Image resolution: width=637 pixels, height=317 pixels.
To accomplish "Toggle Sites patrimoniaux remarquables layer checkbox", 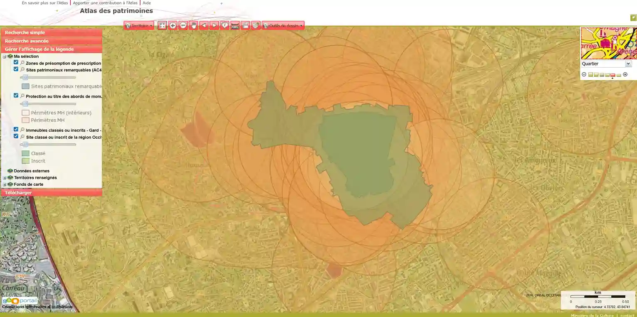I will [16, 69].
